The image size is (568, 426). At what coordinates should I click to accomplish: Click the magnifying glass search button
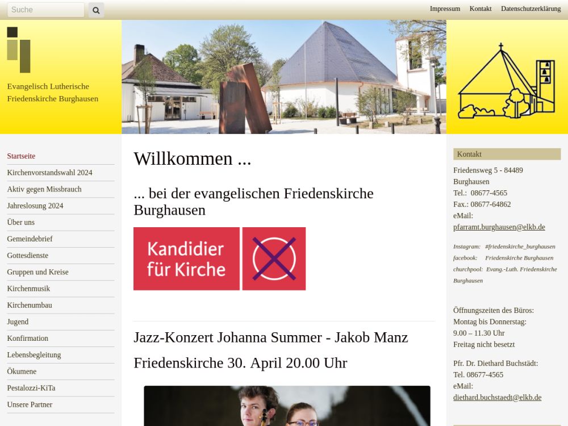(x=96, y=10)
